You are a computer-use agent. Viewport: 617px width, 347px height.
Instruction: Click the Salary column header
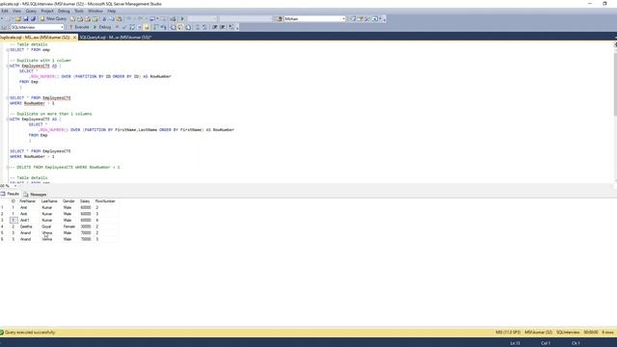(85, 201)
